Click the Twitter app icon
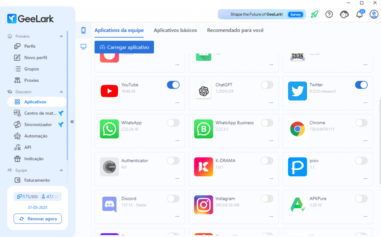The height and width of the screenshot is (237, 381). (297, 91)
